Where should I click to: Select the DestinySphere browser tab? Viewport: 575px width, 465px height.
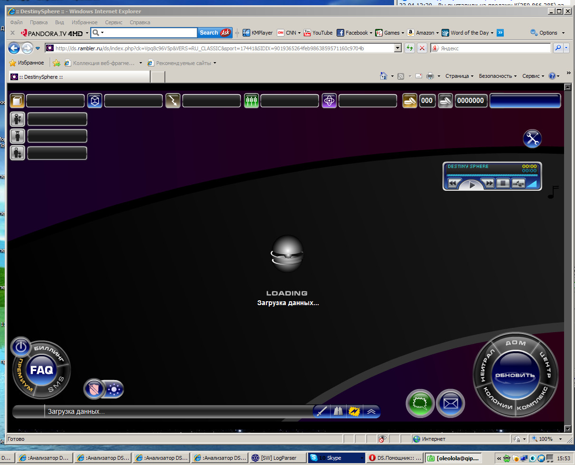[79, 77]
